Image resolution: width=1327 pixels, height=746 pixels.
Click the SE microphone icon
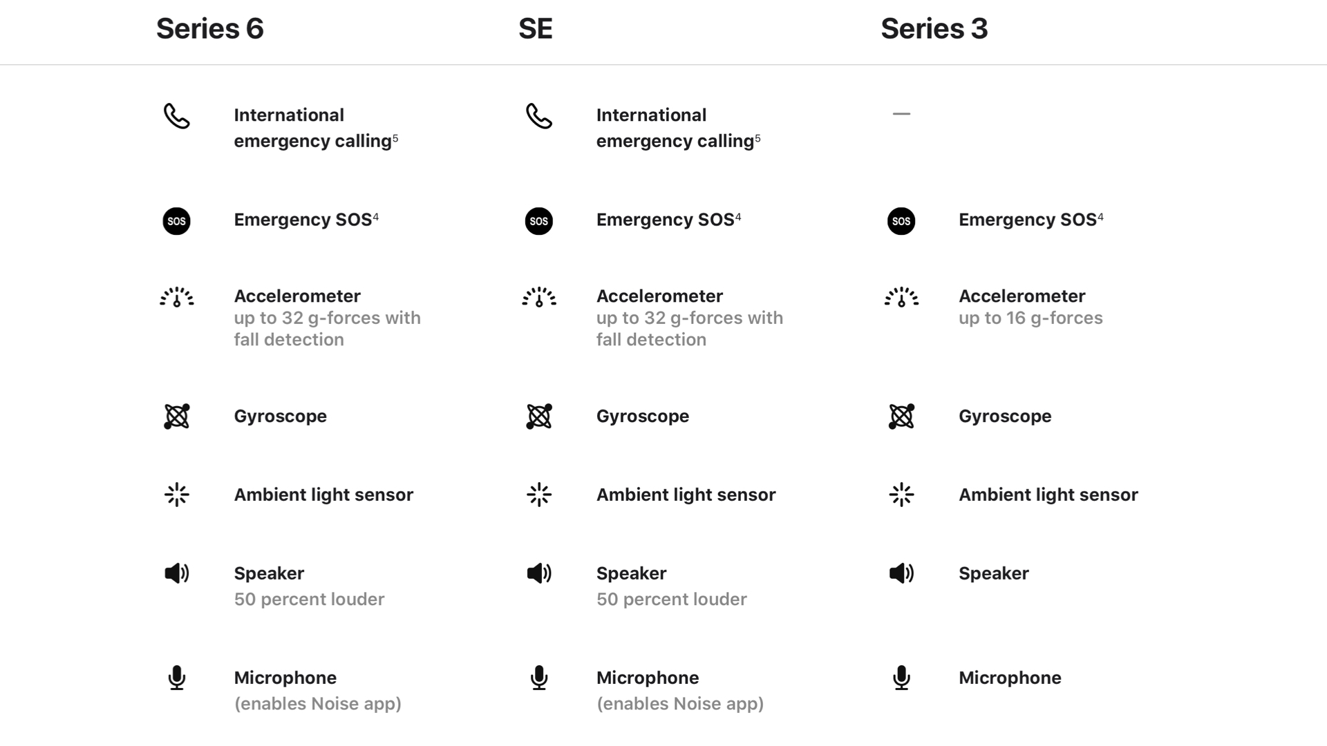(x=538, y=678)
